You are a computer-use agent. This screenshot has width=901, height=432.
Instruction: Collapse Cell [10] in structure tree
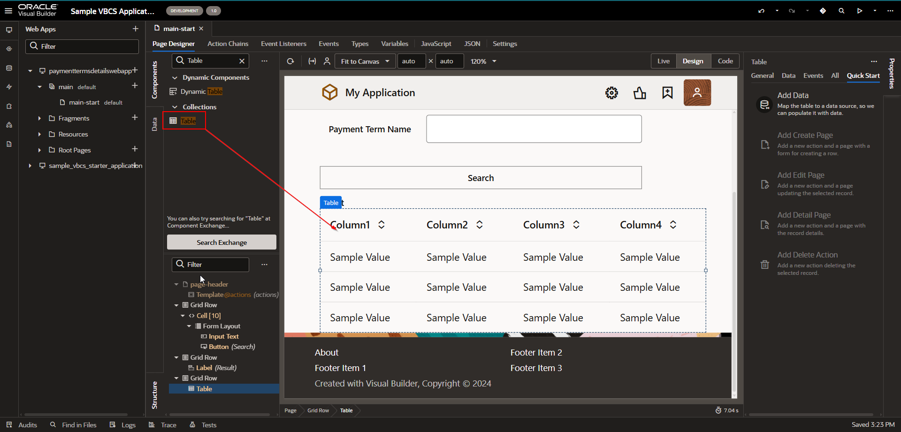click(183, 316)
